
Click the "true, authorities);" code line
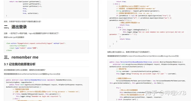click(31, 13)
